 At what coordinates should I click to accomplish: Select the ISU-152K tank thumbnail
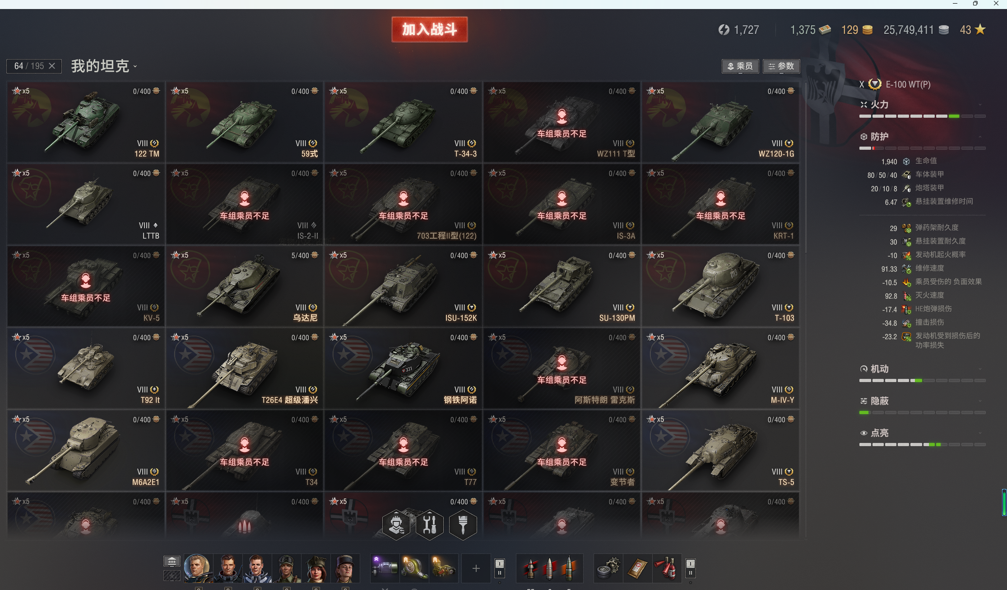[x=404, y=286]
